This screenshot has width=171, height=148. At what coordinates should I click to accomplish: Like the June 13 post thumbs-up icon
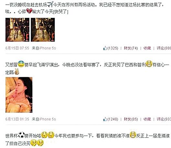pos(105,119)
